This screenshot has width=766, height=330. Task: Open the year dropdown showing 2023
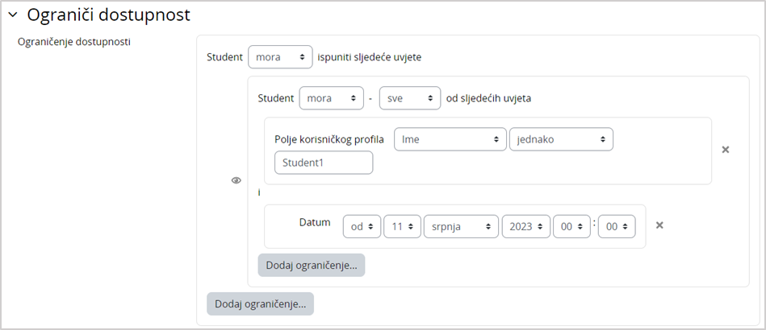525,226
